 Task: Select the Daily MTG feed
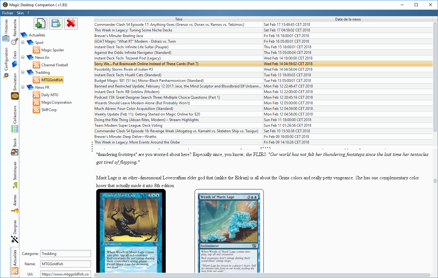point(50,95)
